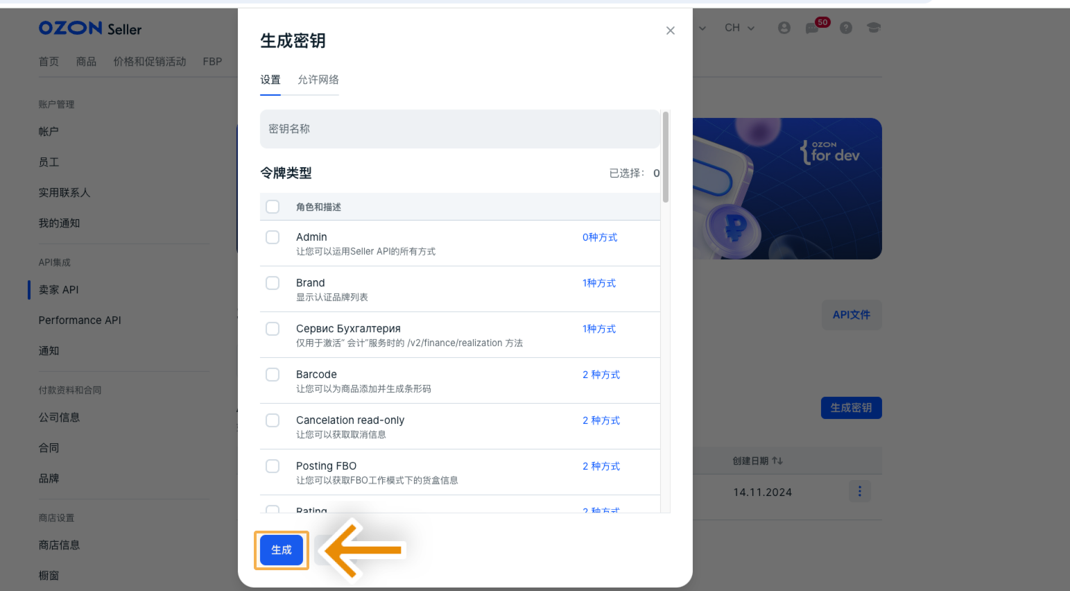
Task: Open 首页 in top navigation
Action: tap(49, 62)
